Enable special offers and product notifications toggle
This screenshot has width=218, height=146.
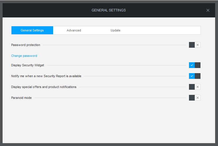click(x=195, y=87)
